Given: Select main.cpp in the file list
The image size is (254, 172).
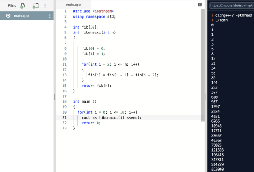Looking at the screenshot, I should pyautogui.click(x=27, y=16).
